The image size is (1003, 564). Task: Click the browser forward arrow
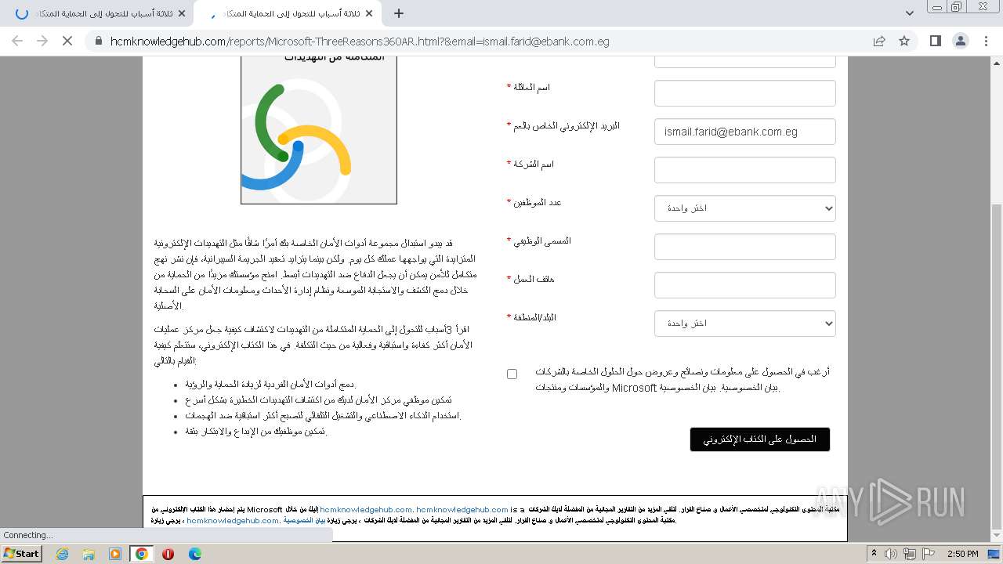(42, 41)
